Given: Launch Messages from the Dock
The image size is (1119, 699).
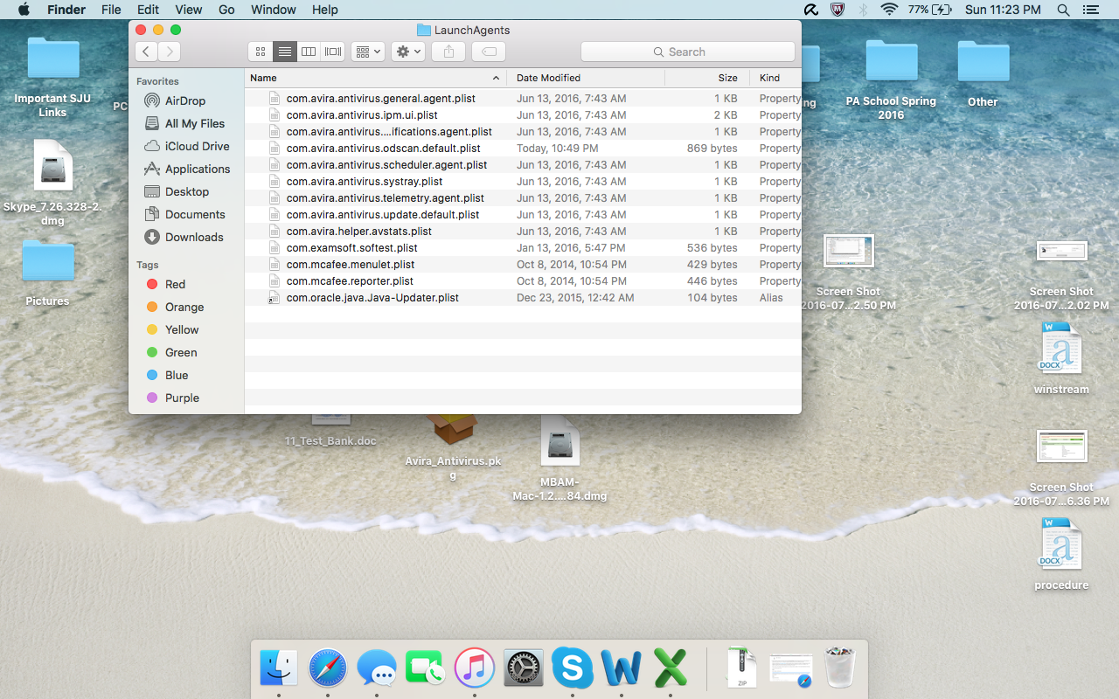Looking at the screenshot, I should (x=377, y=670).
